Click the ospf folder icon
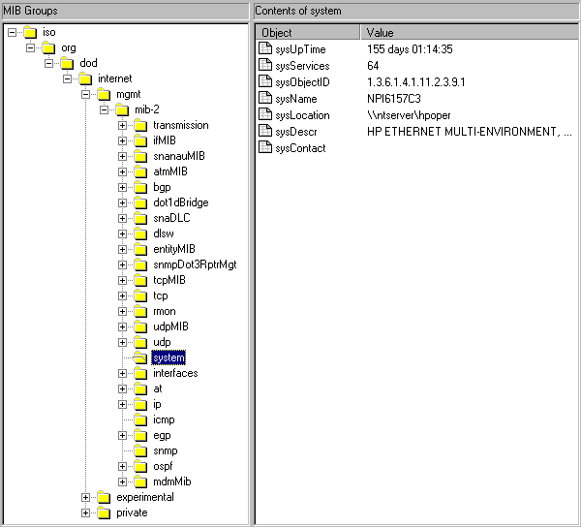This screenshot has height=528, width=581. coord(140,466)
